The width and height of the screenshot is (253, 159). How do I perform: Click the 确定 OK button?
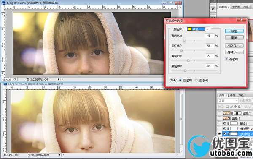pyautogui.click(x=234, y=31)
